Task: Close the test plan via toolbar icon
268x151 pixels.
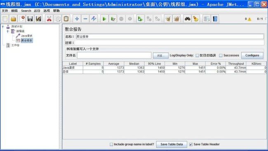Action: click(22, 19)
